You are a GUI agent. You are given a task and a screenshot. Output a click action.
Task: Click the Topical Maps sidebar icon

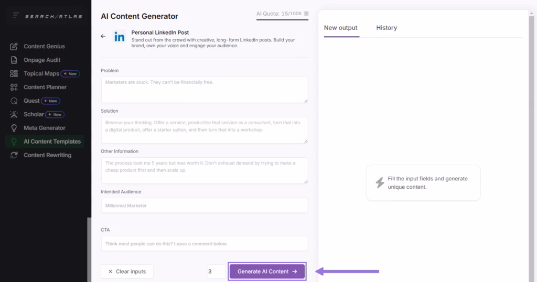pos(14,74)
